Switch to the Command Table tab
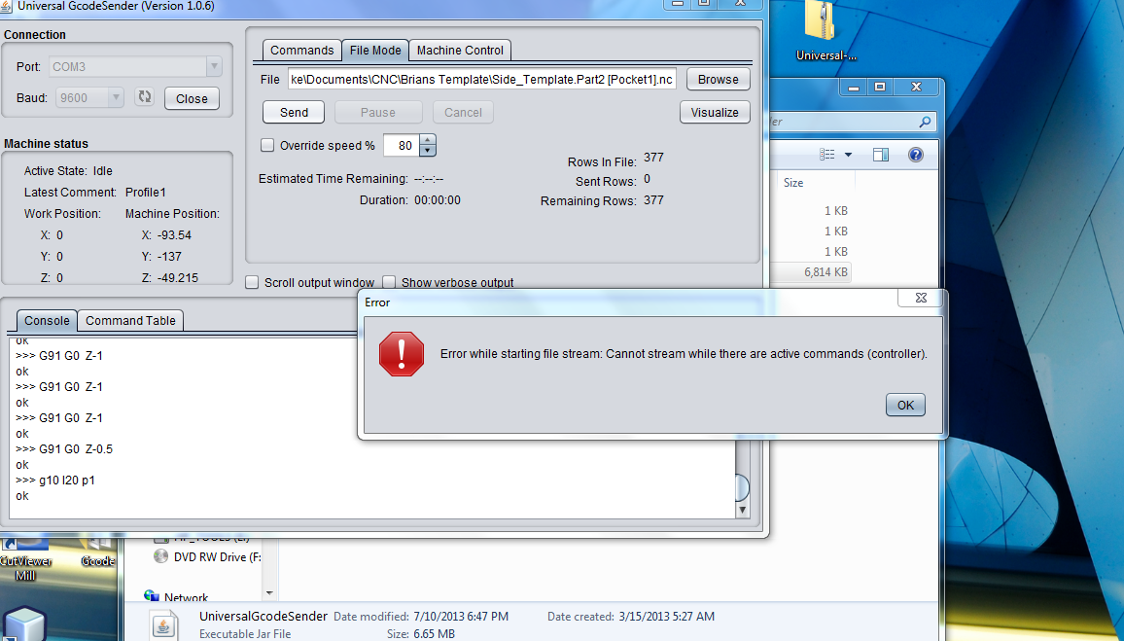 point(130,321)
